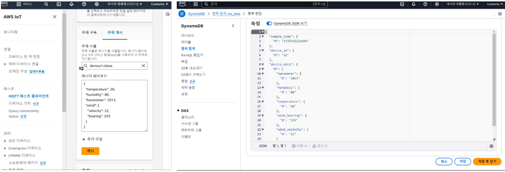
Task: Clear the device/+/data topic field
Action: pyautogui.click(x=144, y=66)
